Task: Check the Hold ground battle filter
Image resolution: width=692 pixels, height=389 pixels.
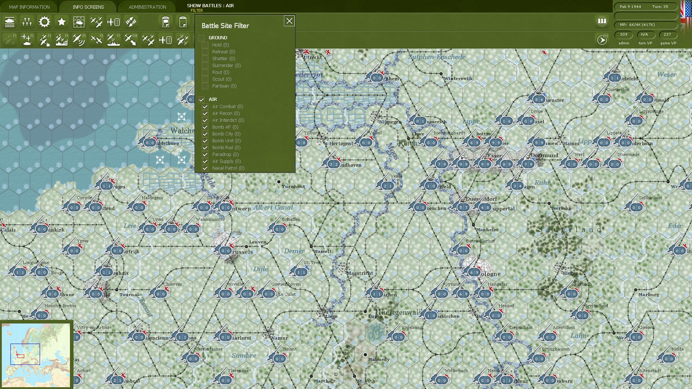Action: point(205,45)
